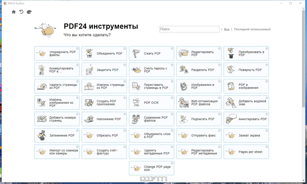Click the icon on PDF OCR tile

[136, 102]
